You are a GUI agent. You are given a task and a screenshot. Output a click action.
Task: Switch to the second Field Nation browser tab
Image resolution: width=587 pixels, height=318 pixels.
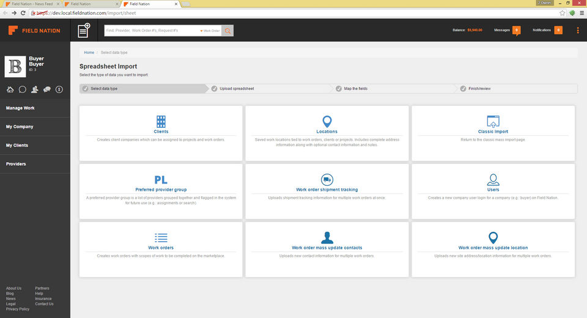coord(91,4)
